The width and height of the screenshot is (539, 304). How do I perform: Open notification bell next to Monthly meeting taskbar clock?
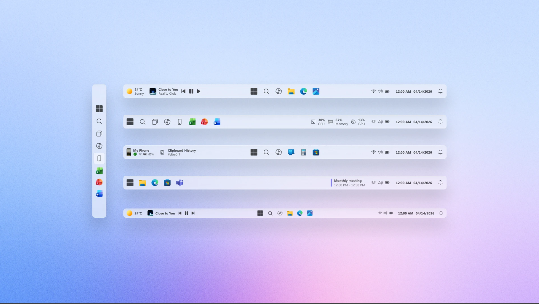pos(440,183)
